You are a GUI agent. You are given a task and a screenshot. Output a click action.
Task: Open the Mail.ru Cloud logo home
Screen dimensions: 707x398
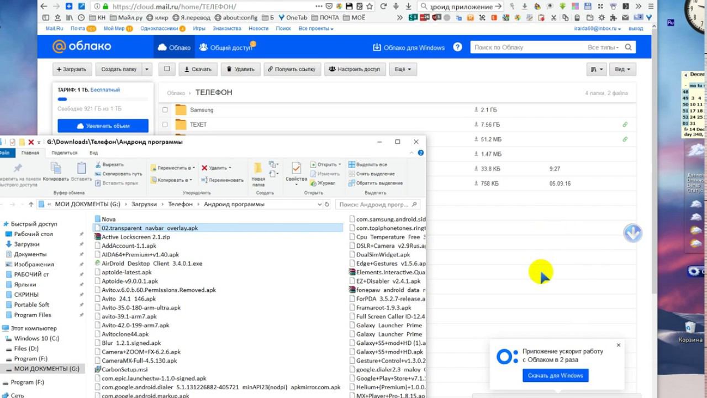click(x=82, y=46)
